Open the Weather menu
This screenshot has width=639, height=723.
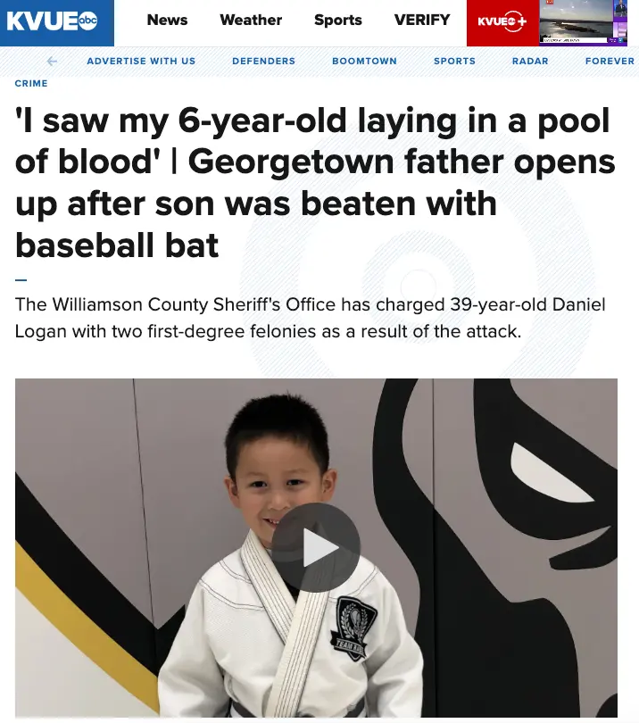tap(251, 20)
